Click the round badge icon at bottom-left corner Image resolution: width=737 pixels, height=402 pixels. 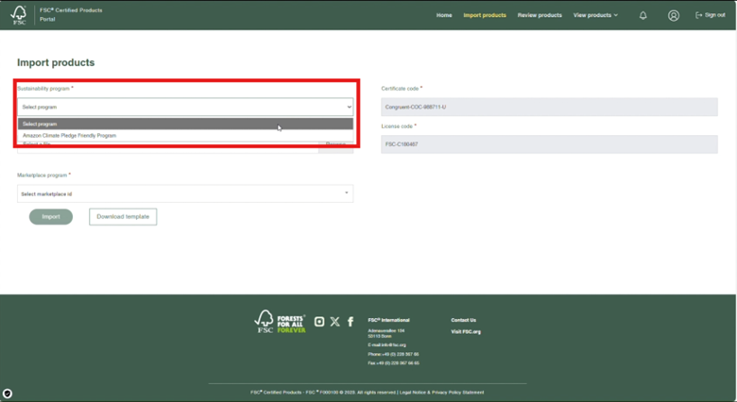click(8, 394)
